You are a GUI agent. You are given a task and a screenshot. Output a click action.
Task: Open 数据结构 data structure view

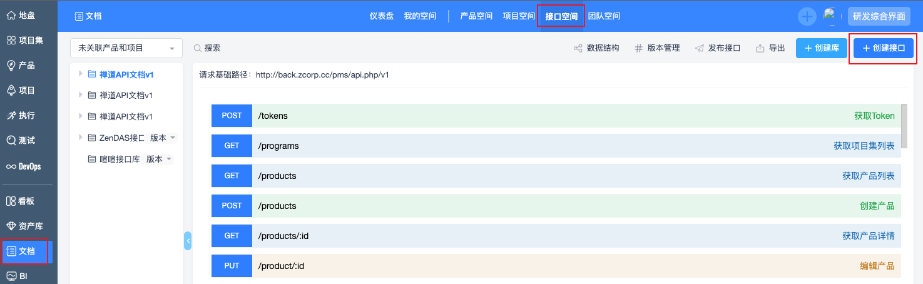click(x=596, y=48)
